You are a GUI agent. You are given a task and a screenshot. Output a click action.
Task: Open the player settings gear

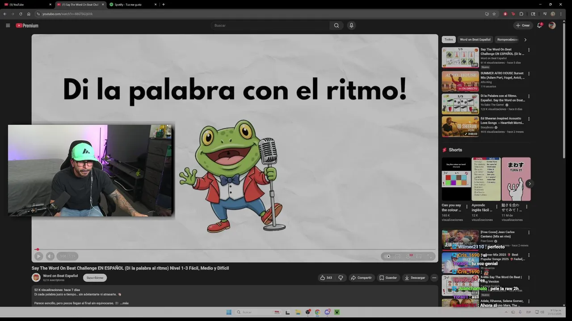(x=408, y=256)
